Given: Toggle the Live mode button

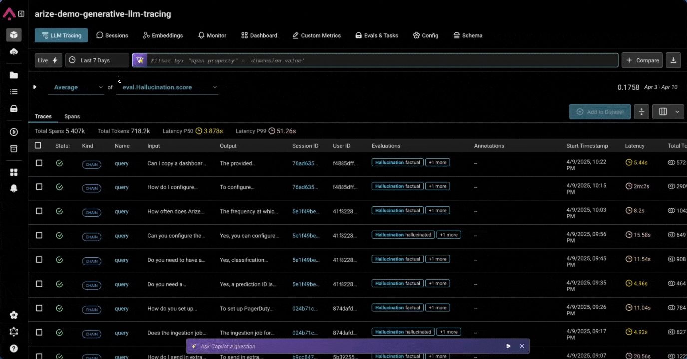Looking at the screenshot, I should (x=49, y=60).
